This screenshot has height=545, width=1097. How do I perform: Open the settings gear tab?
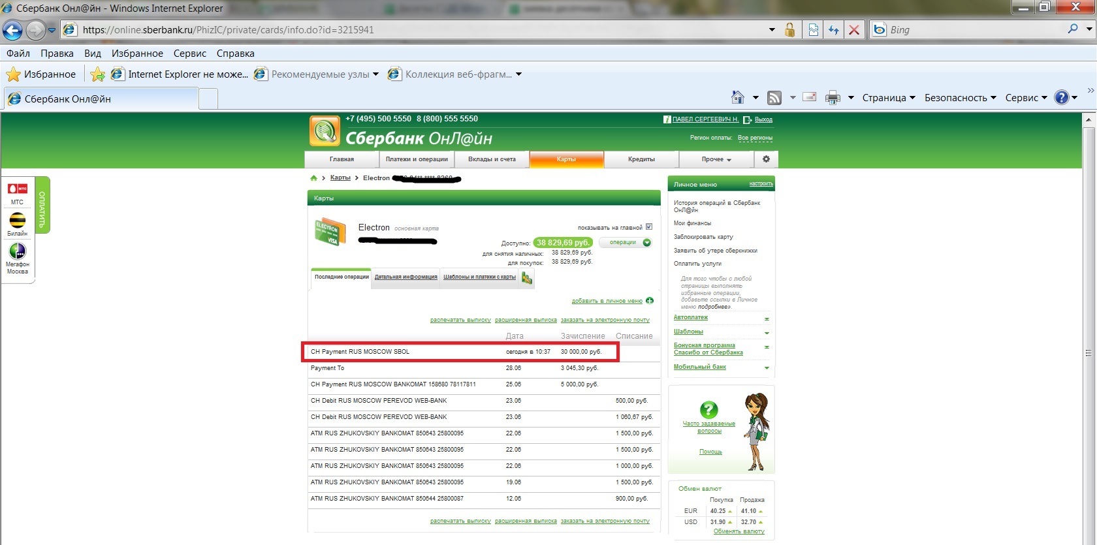pos(766,159)
